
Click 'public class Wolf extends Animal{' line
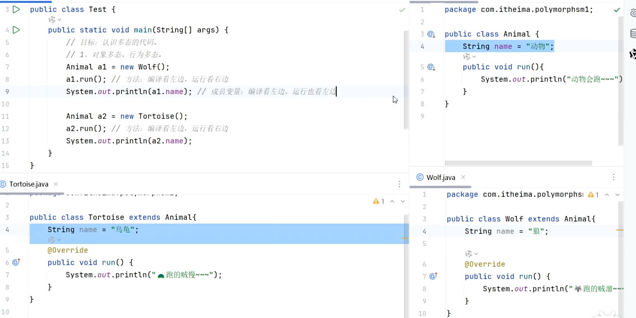pos(521,219)
